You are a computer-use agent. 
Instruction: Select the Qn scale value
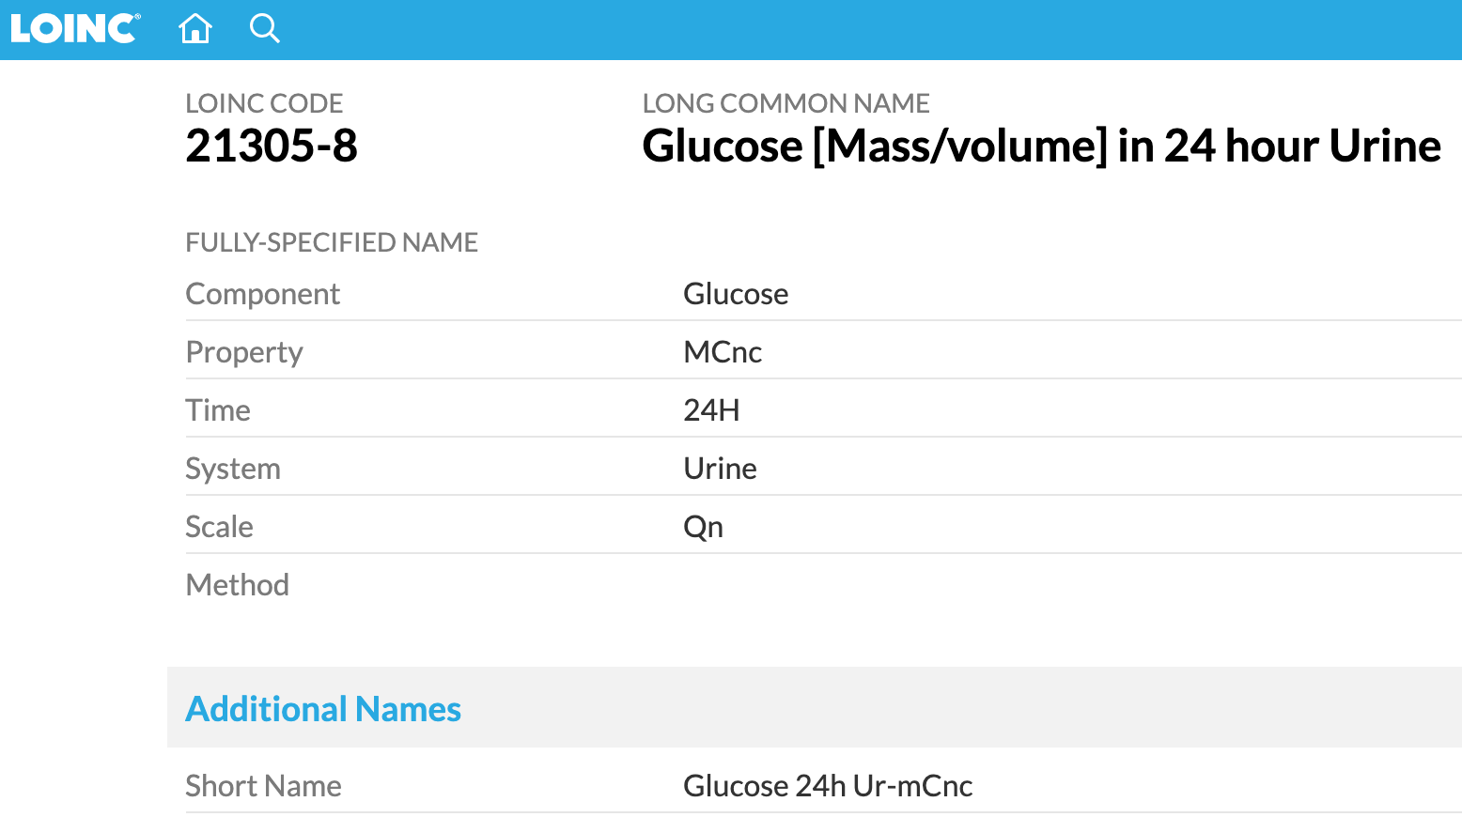click(x=703, y=527)
